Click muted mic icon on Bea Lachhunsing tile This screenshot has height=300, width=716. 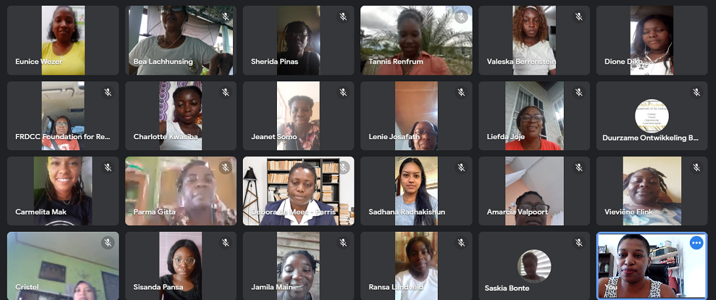pyautogui.click(x=226, y=17)
